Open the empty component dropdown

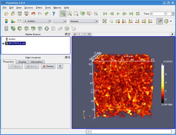[60, 21]
